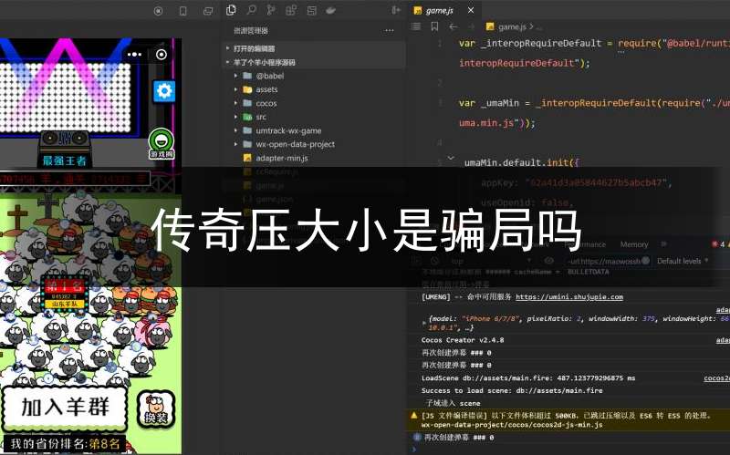Collapse the 羊了个羊小程序源码 project root
Image resolution: width=730 pixels, height=455 pixels.
314,62
